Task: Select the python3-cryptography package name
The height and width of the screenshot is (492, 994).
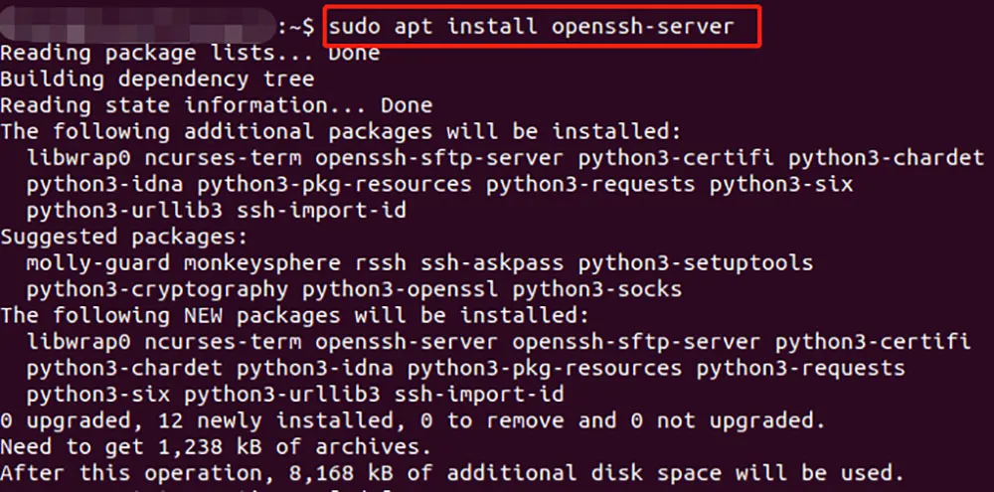Action: [157, 289]
